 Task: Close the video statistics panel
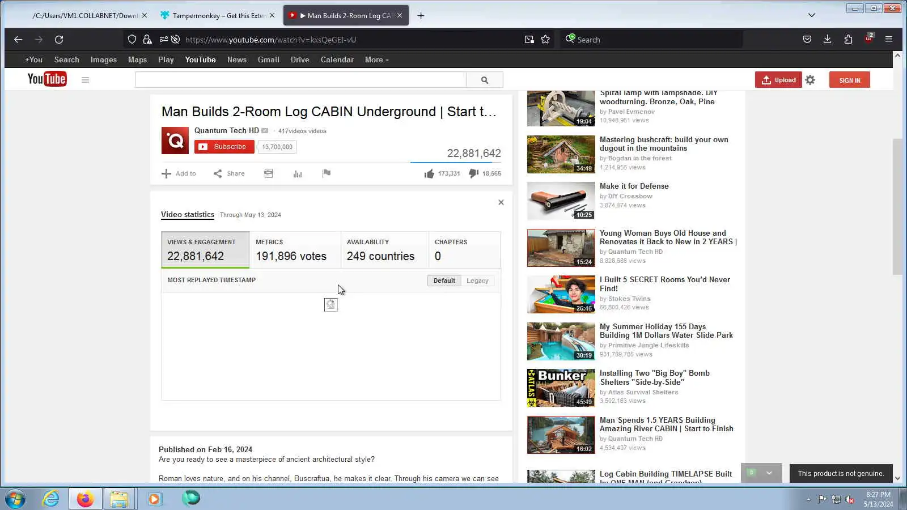coord(501,202)
